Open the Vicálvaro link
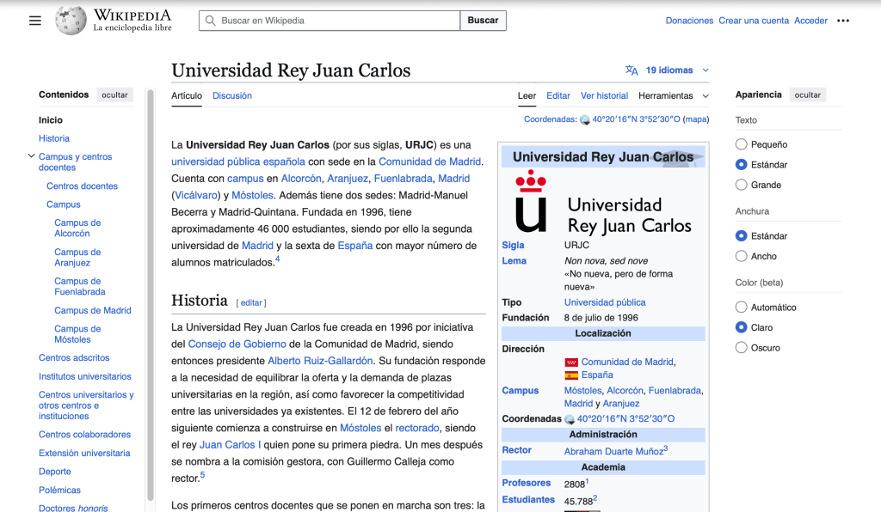This screenshot has height=512, width=881. (196, 195)
